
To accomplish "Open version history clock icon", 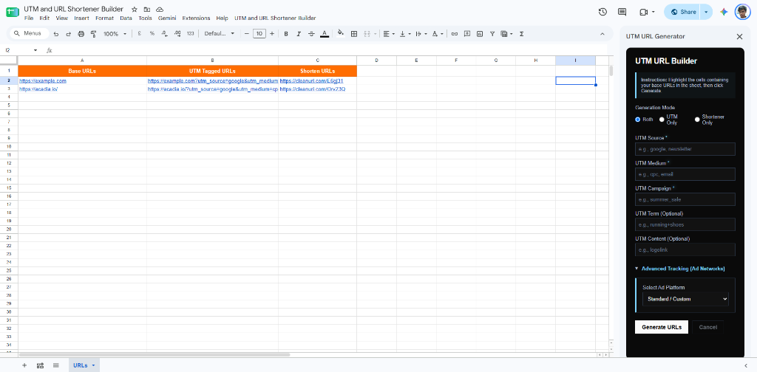I will click(602, 12).
